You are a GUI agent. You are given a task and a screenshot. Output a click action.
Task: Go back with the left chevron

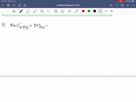pos(3,5)
